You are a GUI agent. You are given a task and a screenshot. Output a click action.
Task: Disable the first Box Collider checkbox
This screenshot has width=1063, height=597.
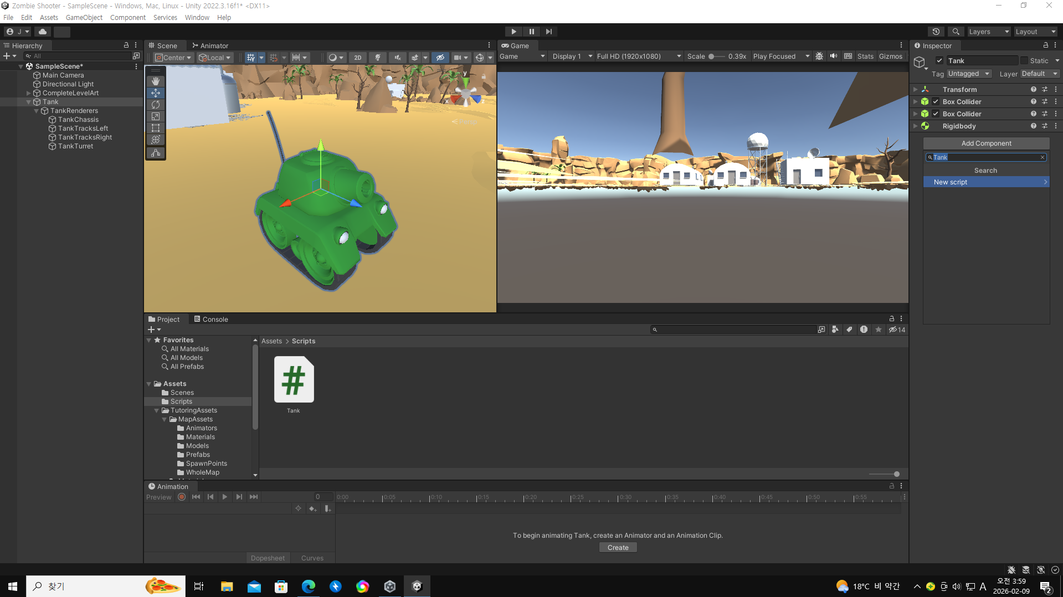[936, 101]
